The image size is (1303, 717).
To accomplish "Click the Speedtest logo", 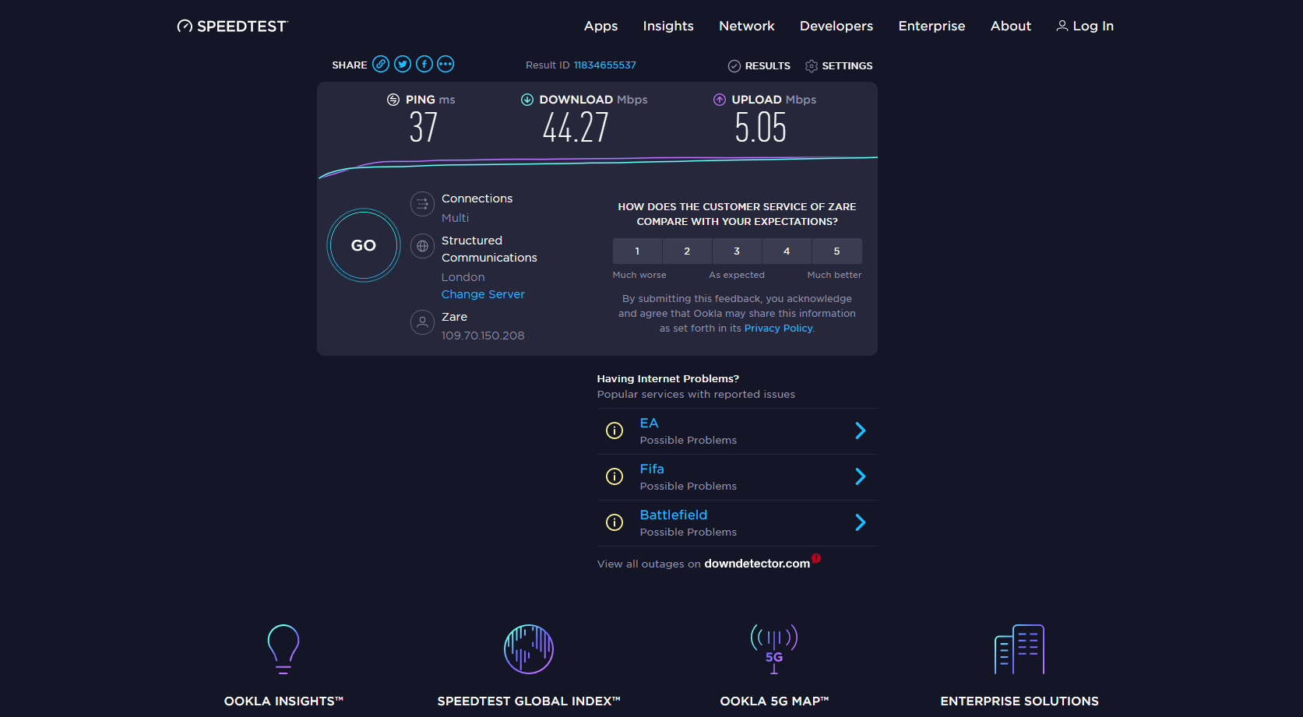I will click(232, 26).
